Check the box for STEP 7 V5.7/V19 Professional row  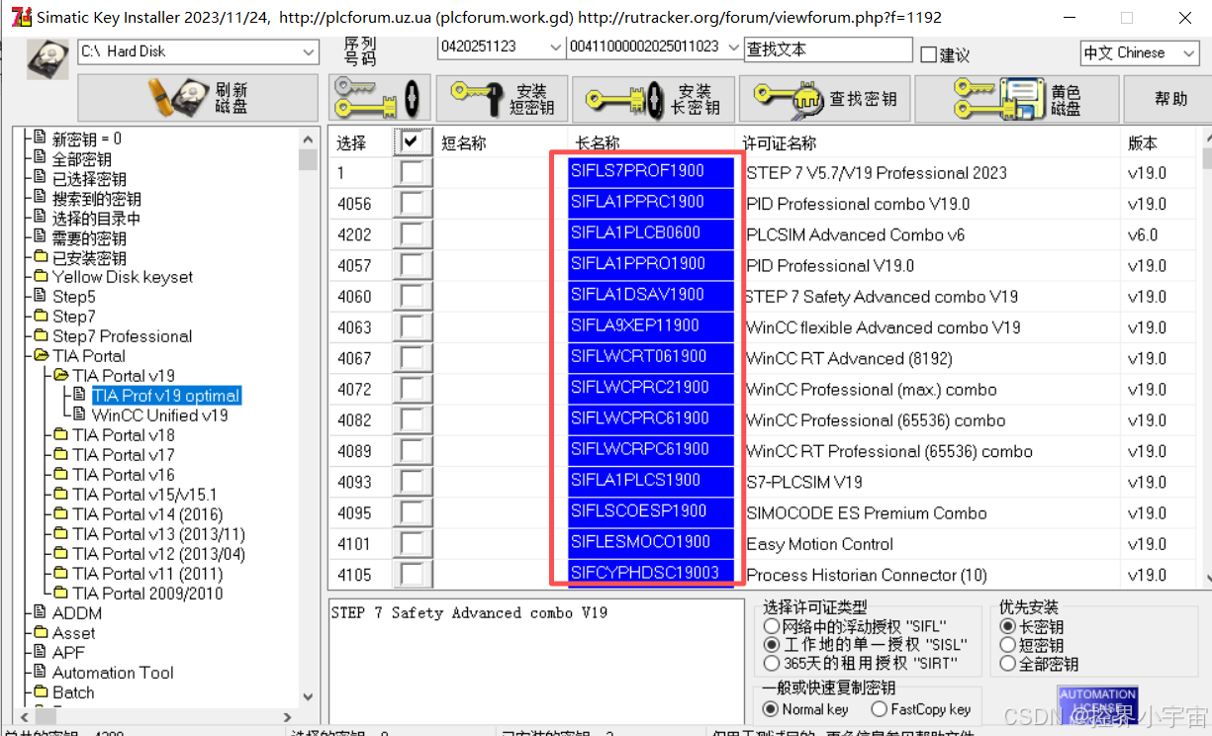[x=412, y=173]
